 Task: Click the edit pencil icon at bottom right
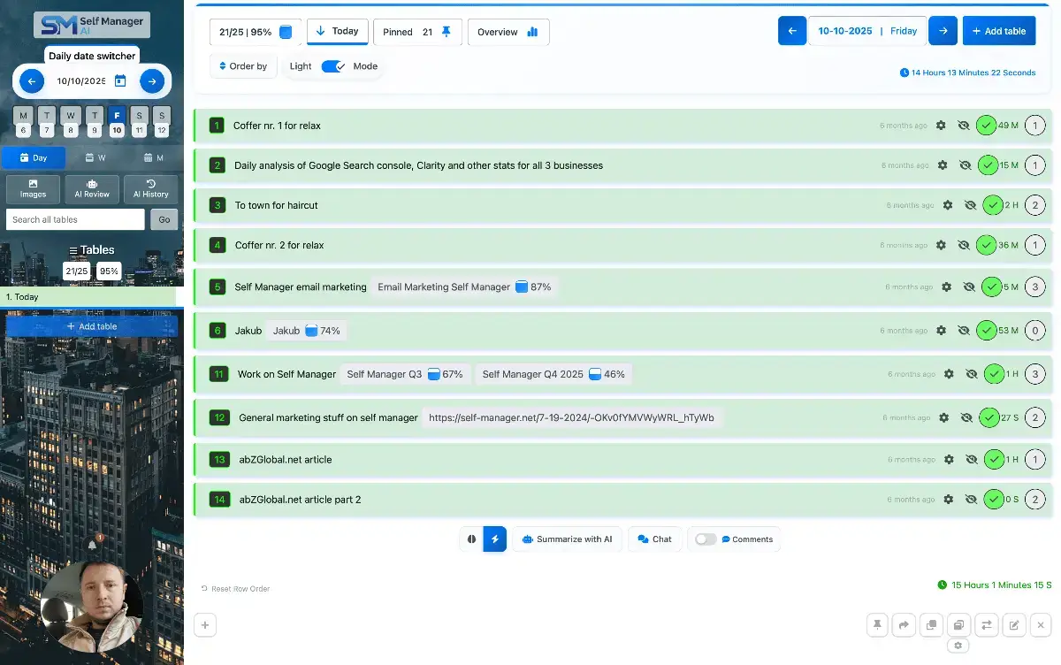pos(1013,625)
